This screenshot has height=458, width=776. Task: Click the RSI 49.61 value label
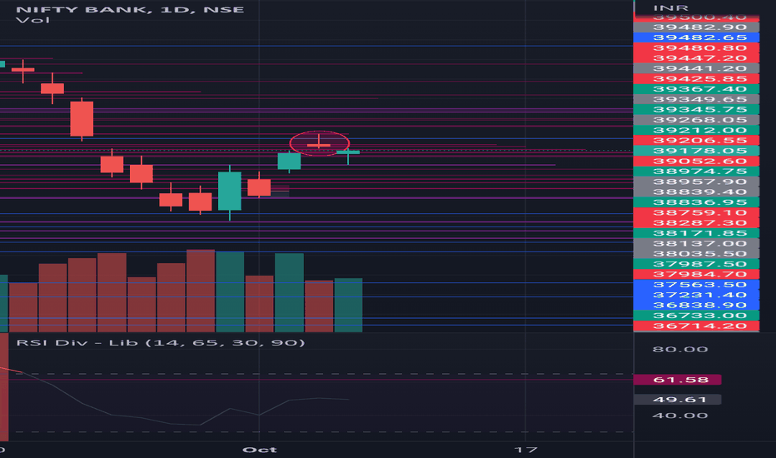pos(678,400)
